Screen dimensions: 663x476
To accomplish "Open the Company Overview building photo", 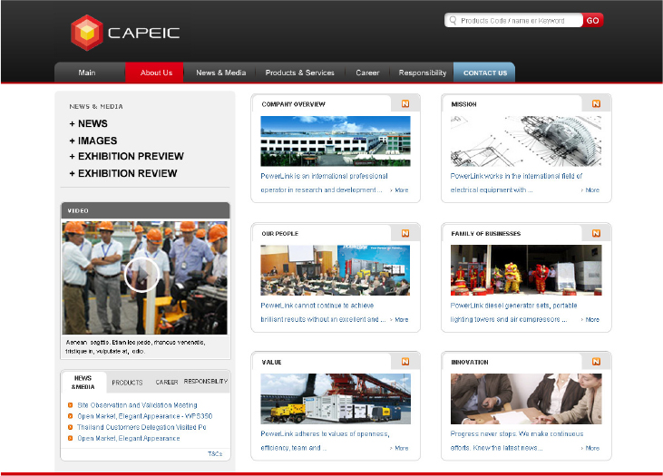I will tap(336, 141).
